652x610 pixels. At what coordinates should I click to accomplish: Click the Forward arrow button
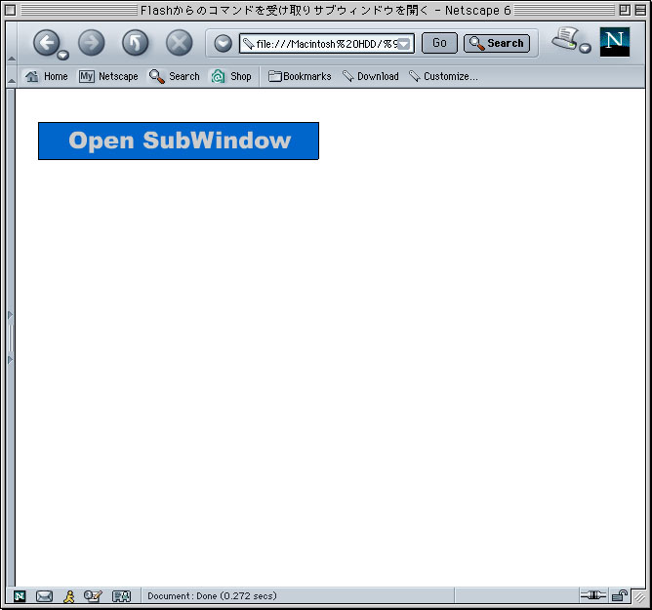coord(92,42)
